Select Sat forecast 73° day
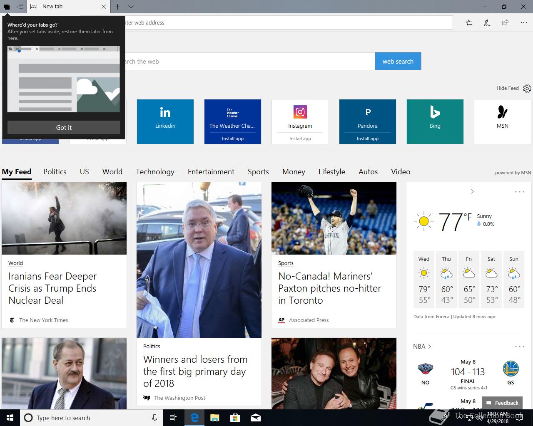The height and width of the screenshot is (426, 533). pyautogui.click(x=491, y=280)
